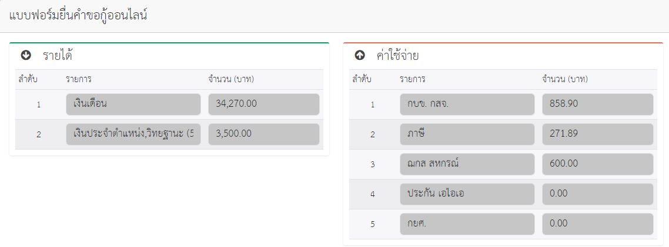Screen dimensions: 669x247
Task: Click the 271.89 amount field
Action: [598, 134]
